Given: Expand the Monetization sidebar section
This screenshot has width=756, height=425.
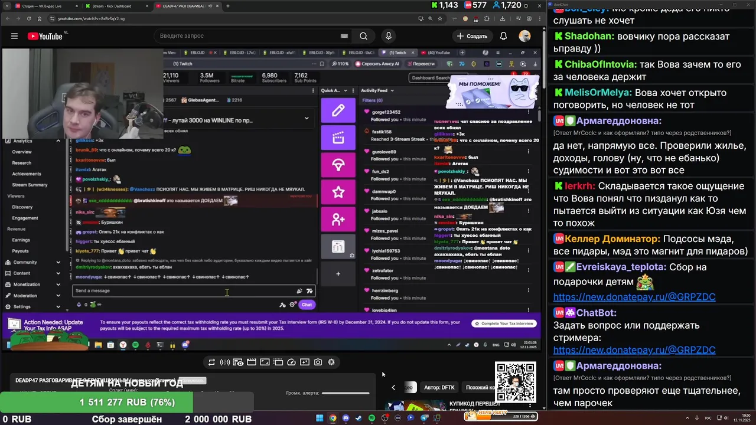Looking at the screenshot, I should click(58, 285).
